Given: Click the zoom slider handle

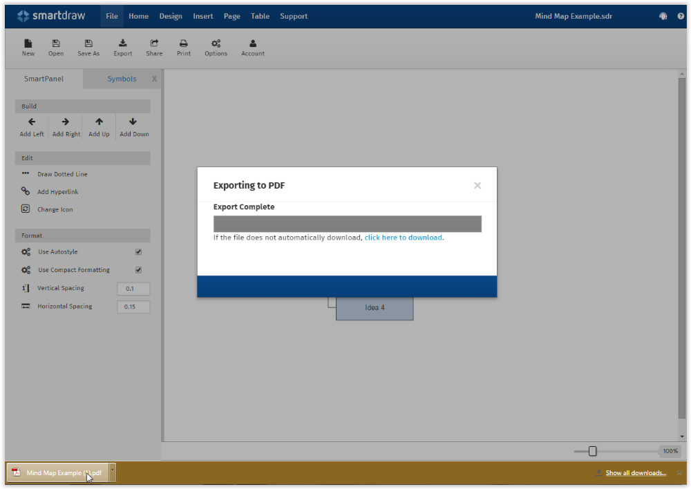Looking at the screenshot, I should coord(592,451).
